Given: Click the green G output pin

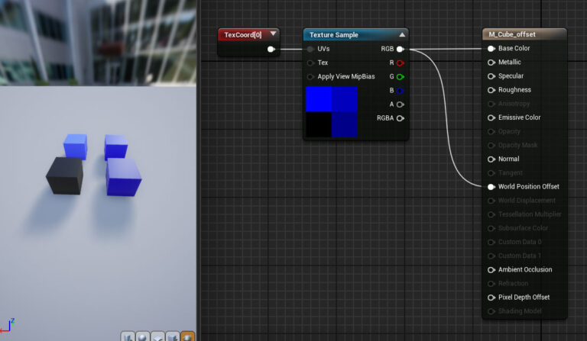Looking at the screenshot, I should pos(400,76).
